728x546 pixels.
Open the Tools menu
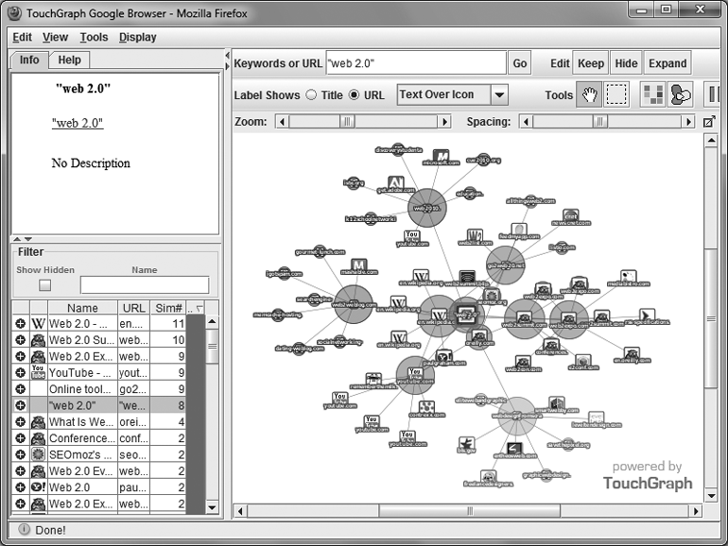click(x=94, y=38)
